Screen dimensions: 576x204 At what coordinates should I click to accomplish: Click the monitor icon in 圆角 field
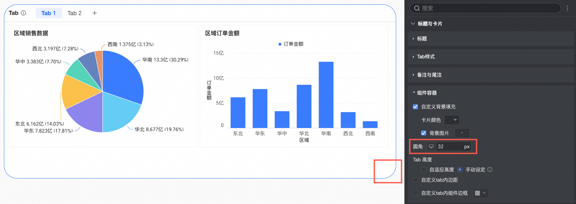(431, 146)
